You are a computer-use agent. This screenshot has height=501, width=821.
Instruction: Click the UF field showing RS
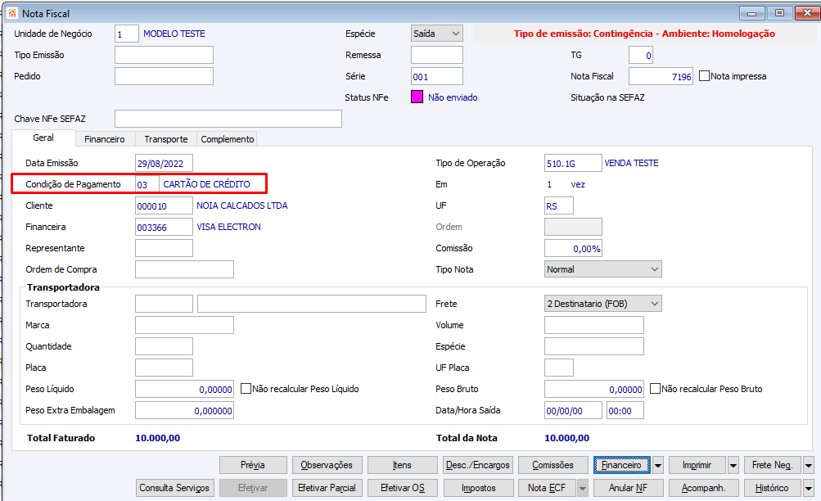point(559,205)
